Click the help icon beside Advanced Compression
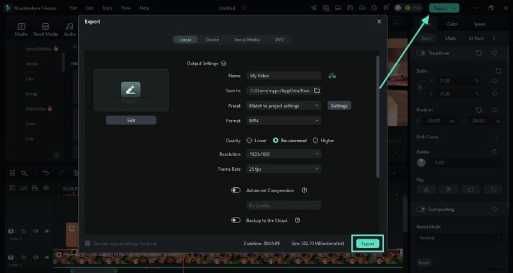Image resolution: width=513 pixels, height=273 pixels. click(304, 190)
